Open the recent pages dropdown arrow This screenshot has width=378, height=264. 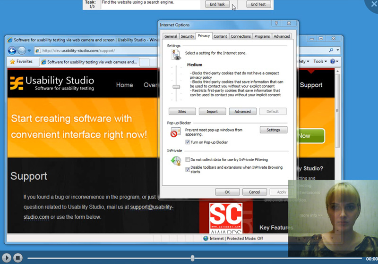pos(29,50)
